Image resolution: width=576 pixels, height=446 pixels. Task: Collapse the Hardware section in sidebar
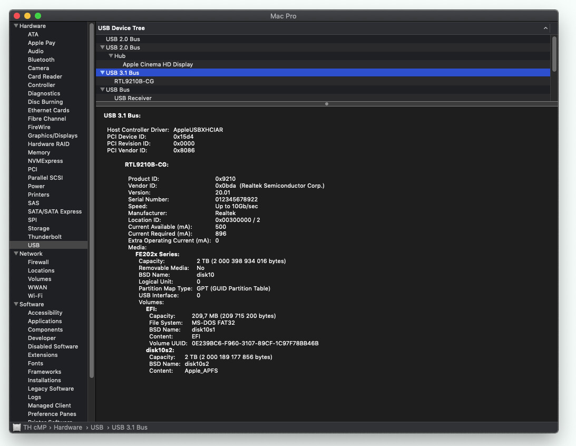click(16, 26)
